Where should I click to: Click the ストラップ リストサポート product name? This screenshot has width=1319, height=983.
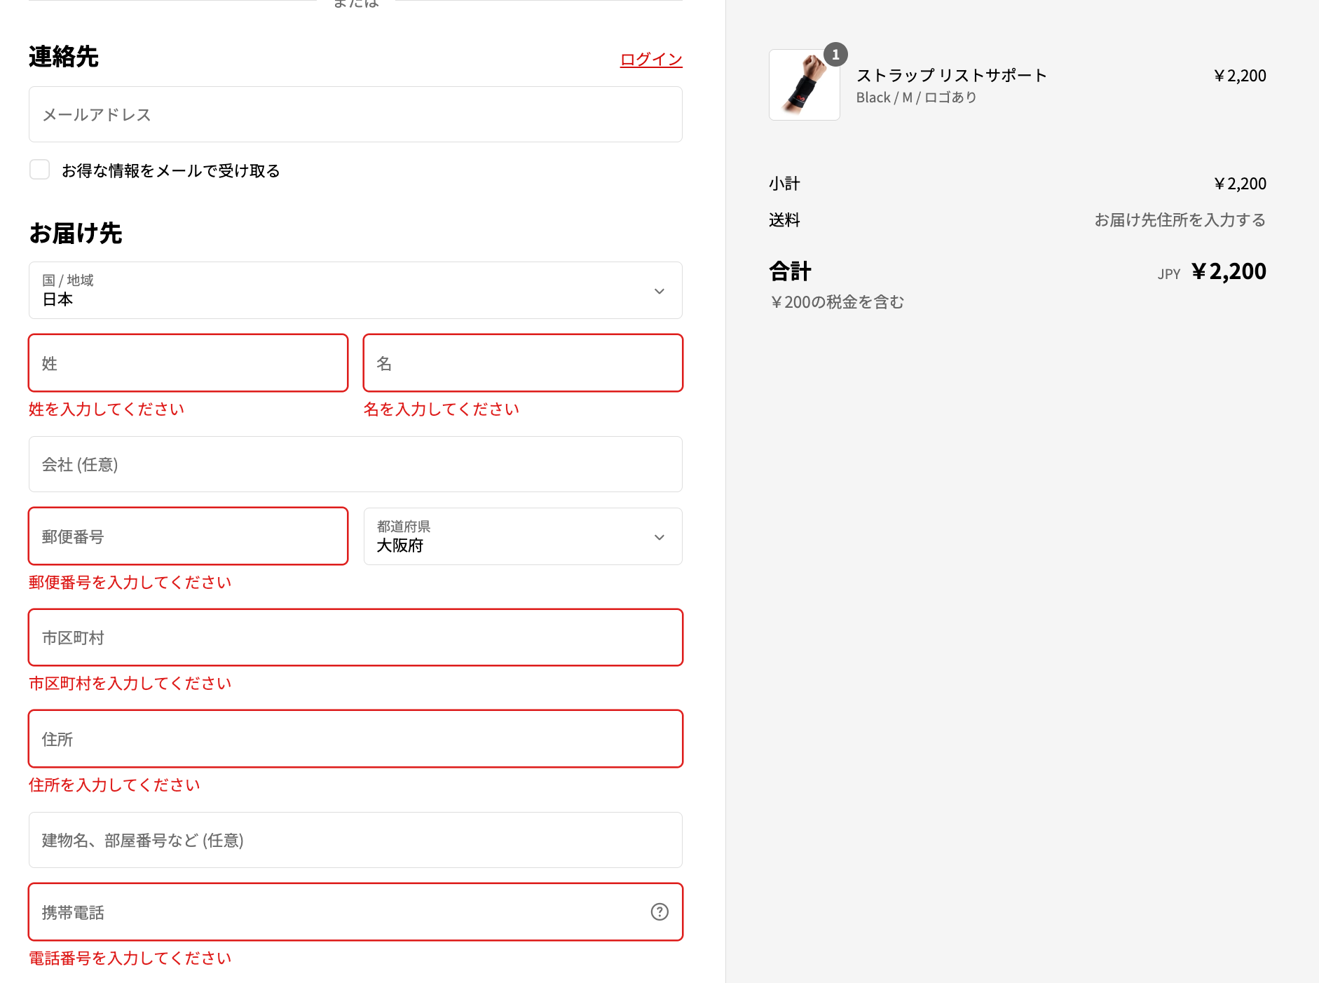(951, 75)
